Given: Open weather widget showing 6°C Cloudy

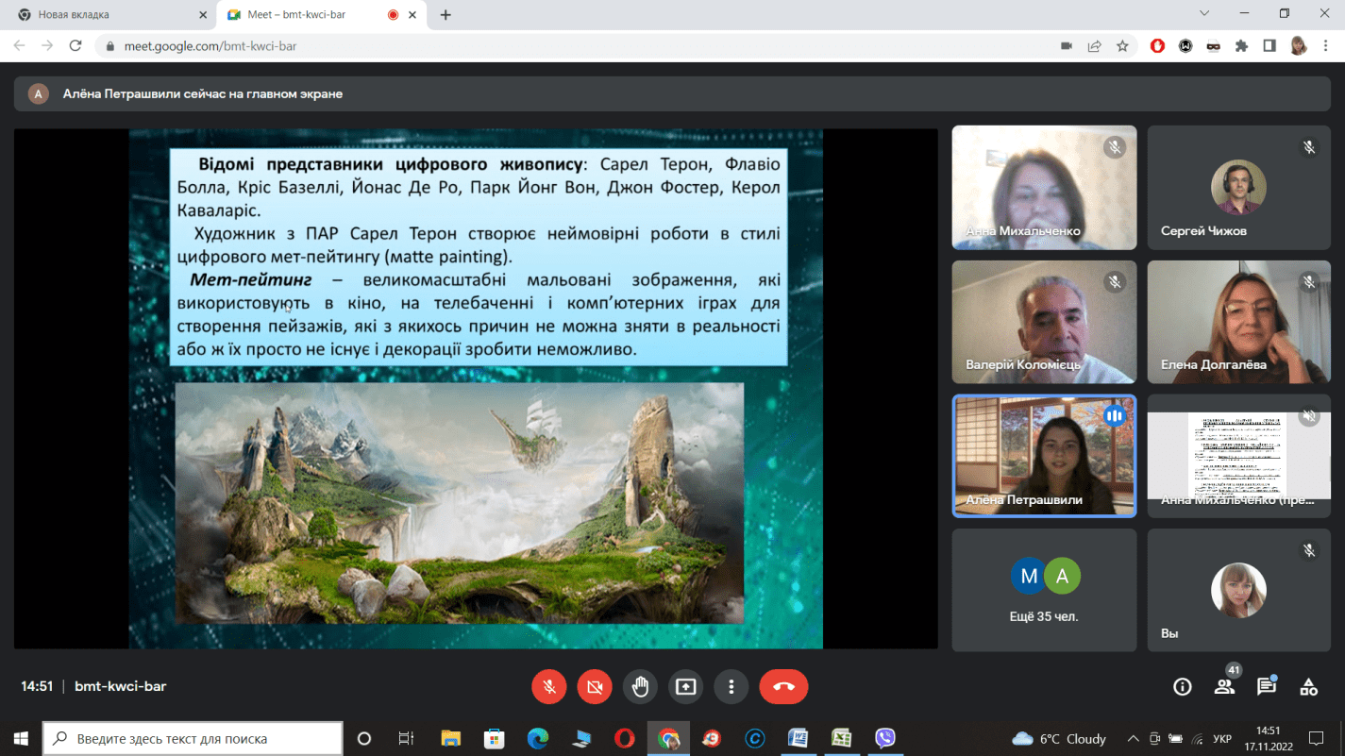Looking at the screenshot, I should pyautogui.click(x=1058, y=738).
